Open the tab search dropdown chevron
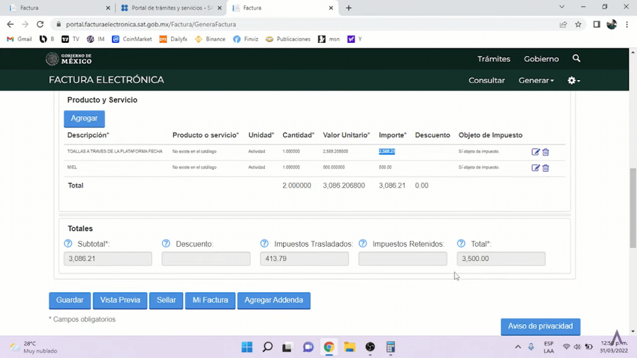637x358 pixels. [x=562, y=7]
